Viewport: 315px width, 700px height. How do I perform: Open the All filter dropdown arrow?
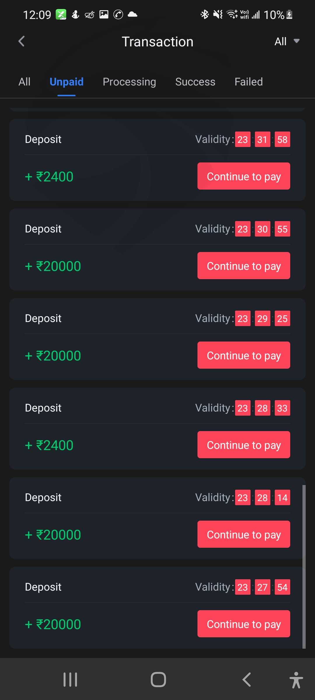click(x=296, y=41)
